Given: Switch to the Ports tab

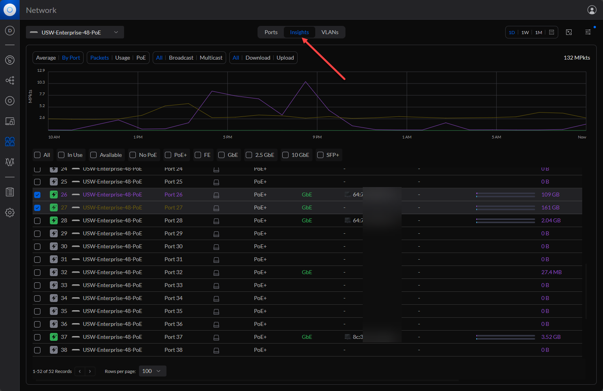Looking at the screenshot, I should coord(271,32).
